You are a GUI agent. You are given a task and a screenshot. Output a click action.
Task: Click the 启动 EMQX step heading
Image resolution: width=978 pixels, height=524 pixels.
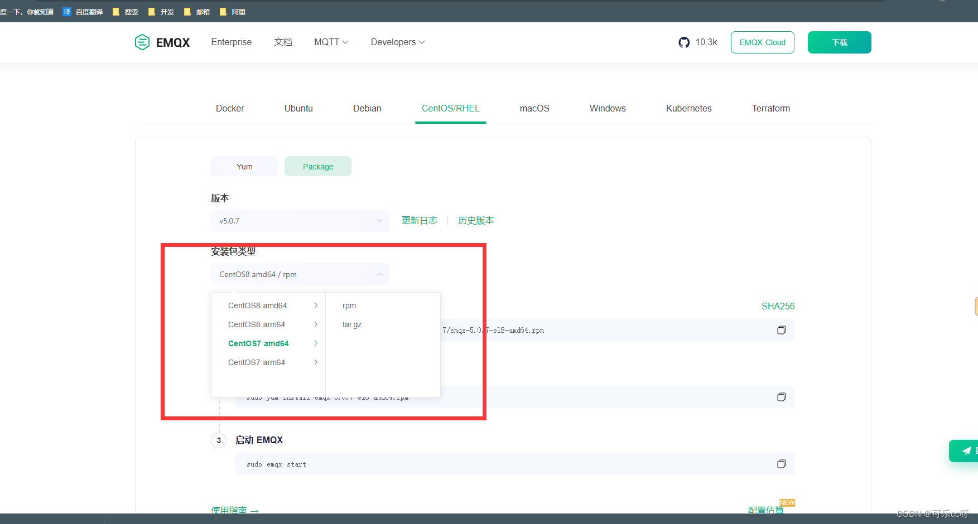point(259,440)
